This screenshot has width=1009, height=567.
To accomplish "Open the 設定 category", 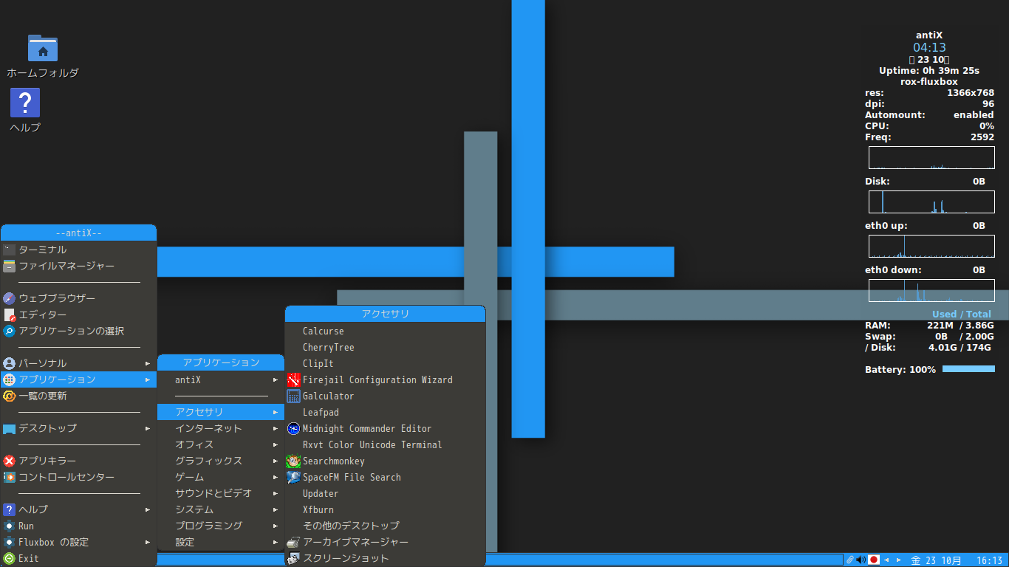I will tap(221, 542).
